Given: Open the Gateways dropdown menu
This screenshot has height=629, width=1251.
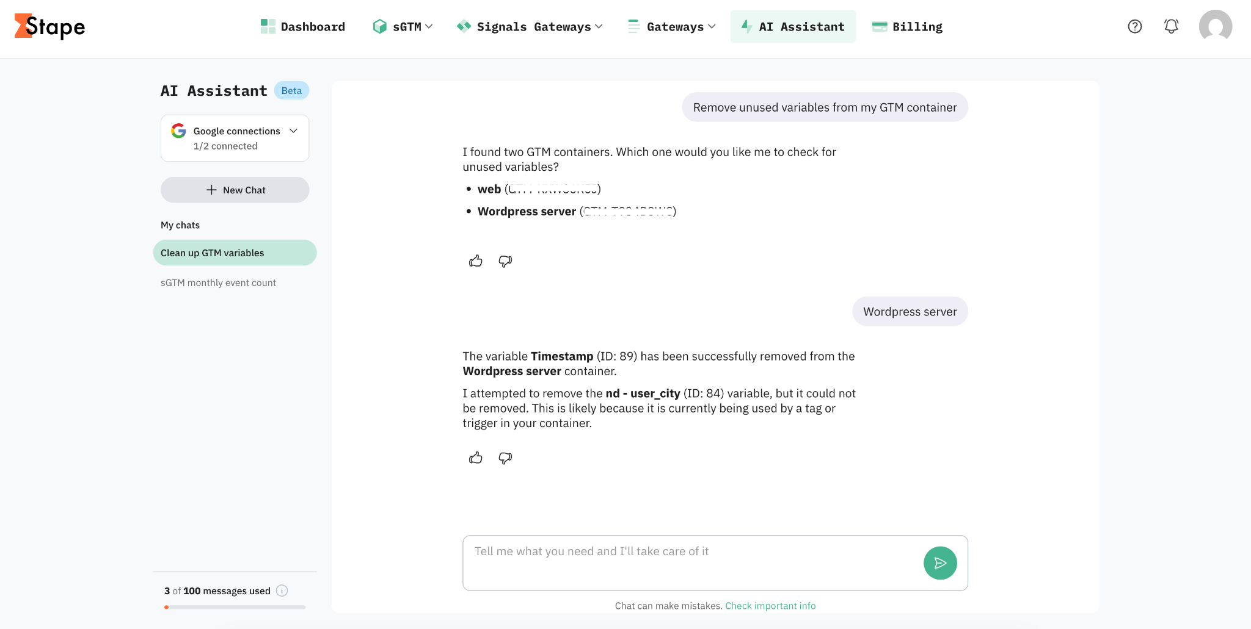Looking at the screenshot, I should click(672, 26).
